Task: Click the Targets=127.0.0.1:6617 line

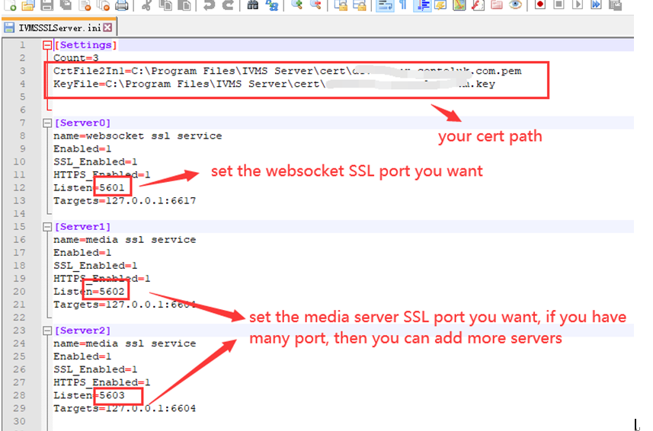Action: [124, 200]
